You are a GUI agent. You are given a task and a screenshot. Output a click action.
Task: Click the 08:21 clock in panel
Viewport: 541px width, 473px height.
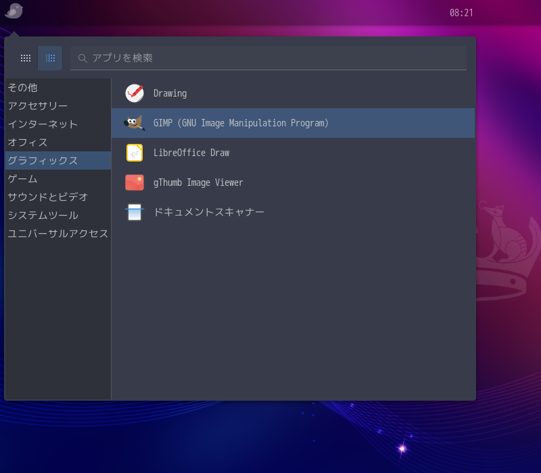(x=461, y=13)
